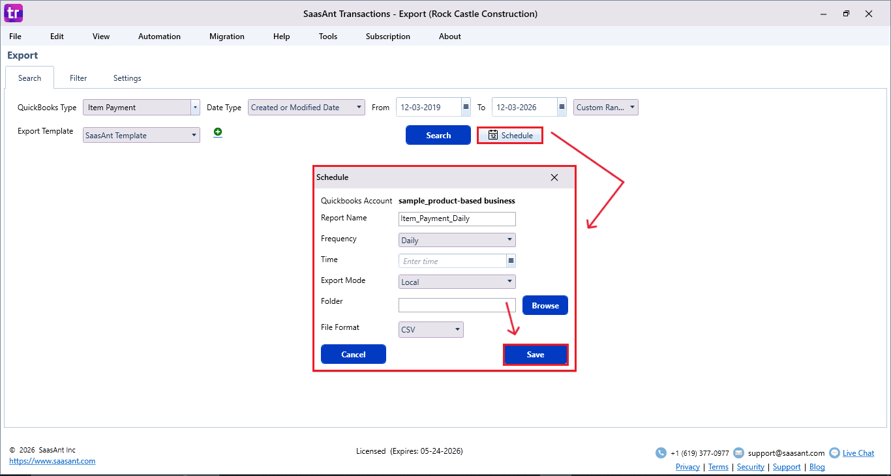Close the Schedule dialog with X
891x476 pixels.
point(554,177)
